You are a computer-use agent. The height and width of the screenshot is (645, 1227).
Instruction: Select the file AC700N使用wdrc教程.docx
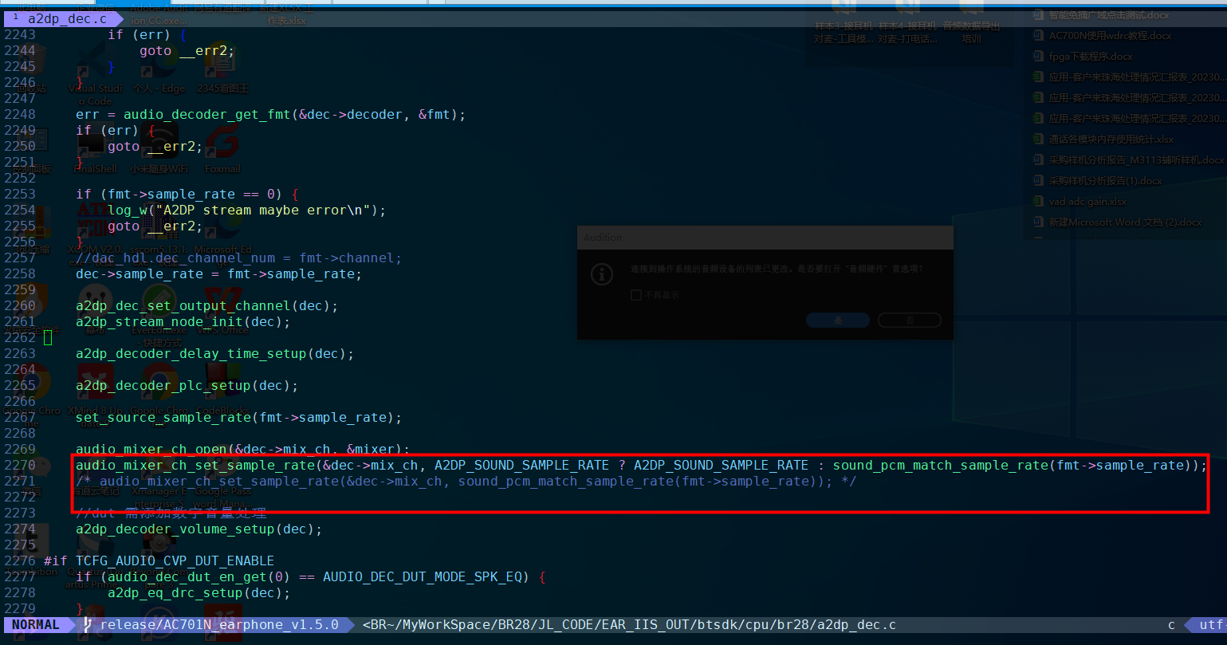point(1102,36)
